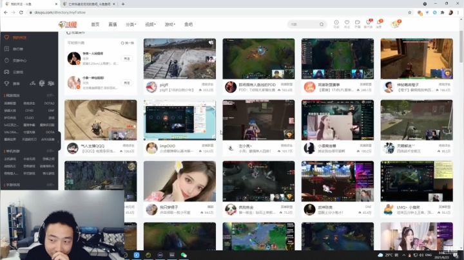Open 鱼吧 in top navigation
This screenshot has height=260, width=464.
click(188, 24)
